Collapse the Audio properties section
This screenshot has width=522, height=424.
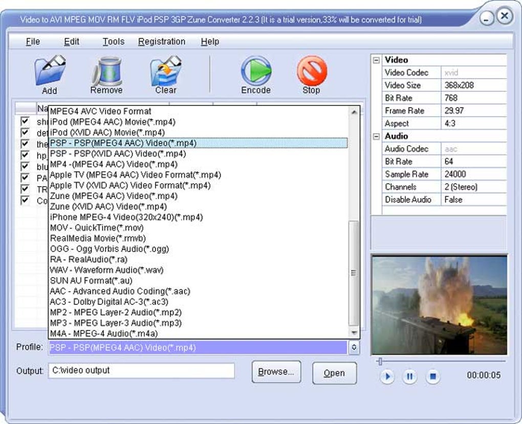point(376,137)
